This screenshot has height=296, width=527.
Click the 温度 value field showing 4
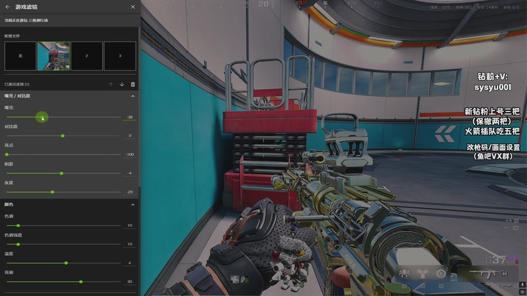click(130, 262)
